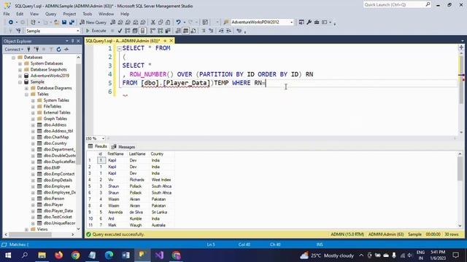Click the Undo arrow icon
467x262 pixels.
tap(178, 23)
